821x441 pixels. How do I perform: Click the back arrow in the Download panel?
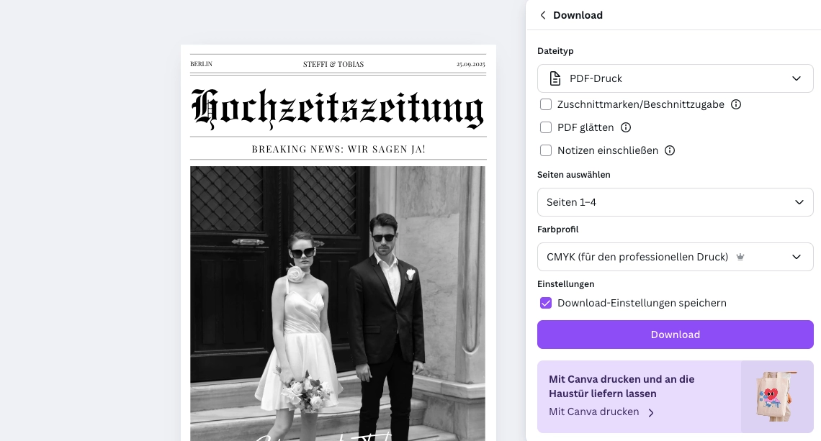(x=543, y=15)
